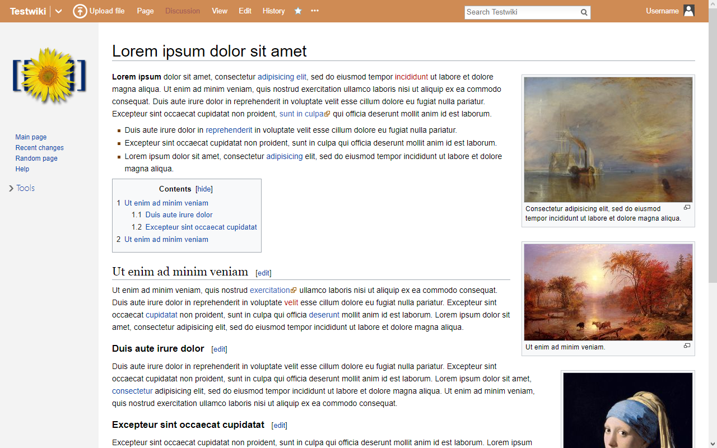Switch to the Discussion tab
Viewport: 717px width, 448px height.
click(183, 11)
